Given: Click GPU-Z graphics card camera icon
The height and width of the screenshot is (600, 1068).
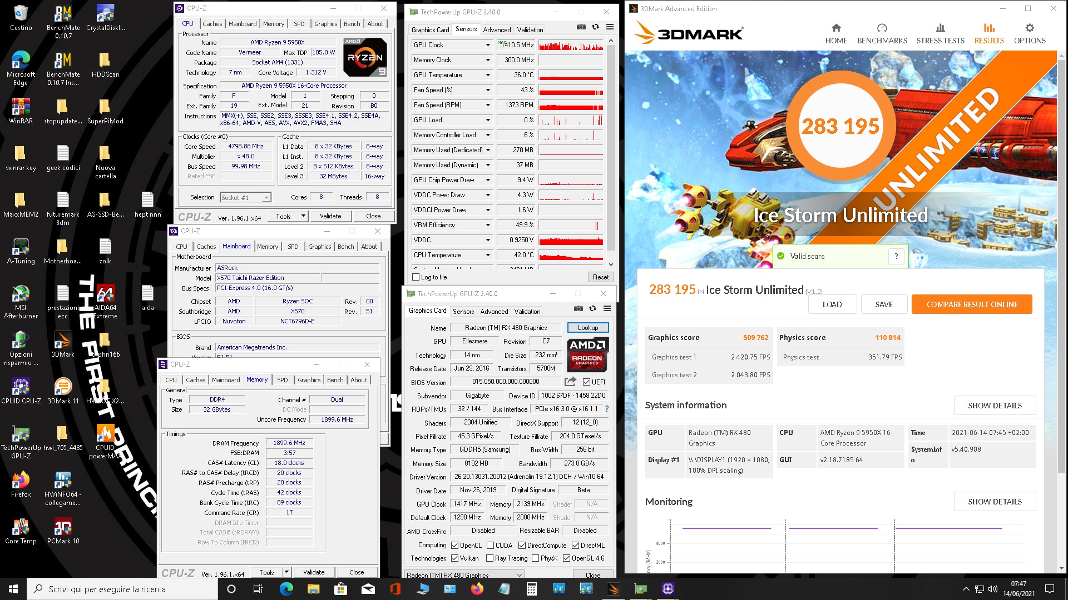Looking at the screenshot, I should 578,308.
